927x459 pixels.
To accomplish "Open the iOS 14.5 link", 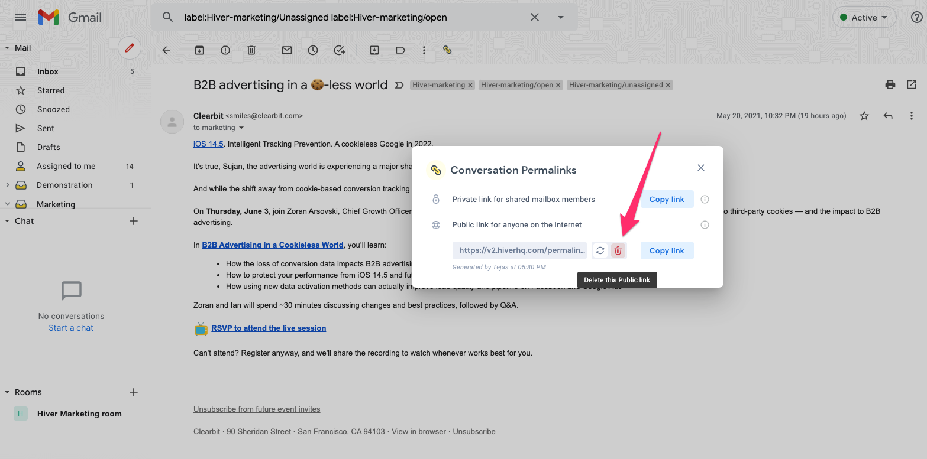I will click(x=208, y=144).
